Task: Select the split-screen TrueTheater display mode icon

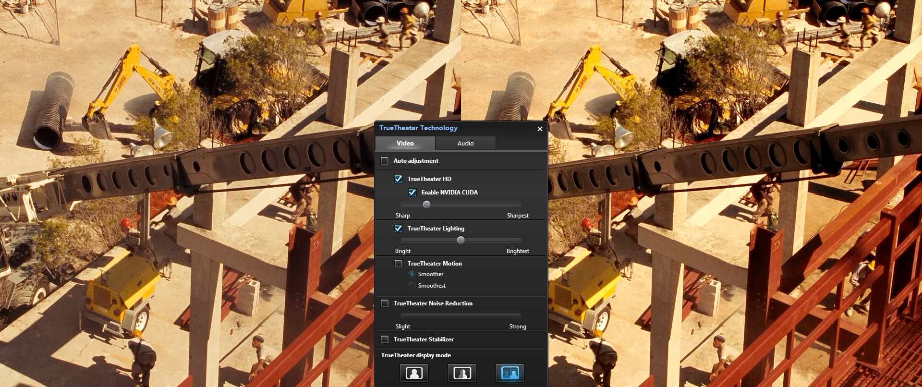Action: [462, 373]
